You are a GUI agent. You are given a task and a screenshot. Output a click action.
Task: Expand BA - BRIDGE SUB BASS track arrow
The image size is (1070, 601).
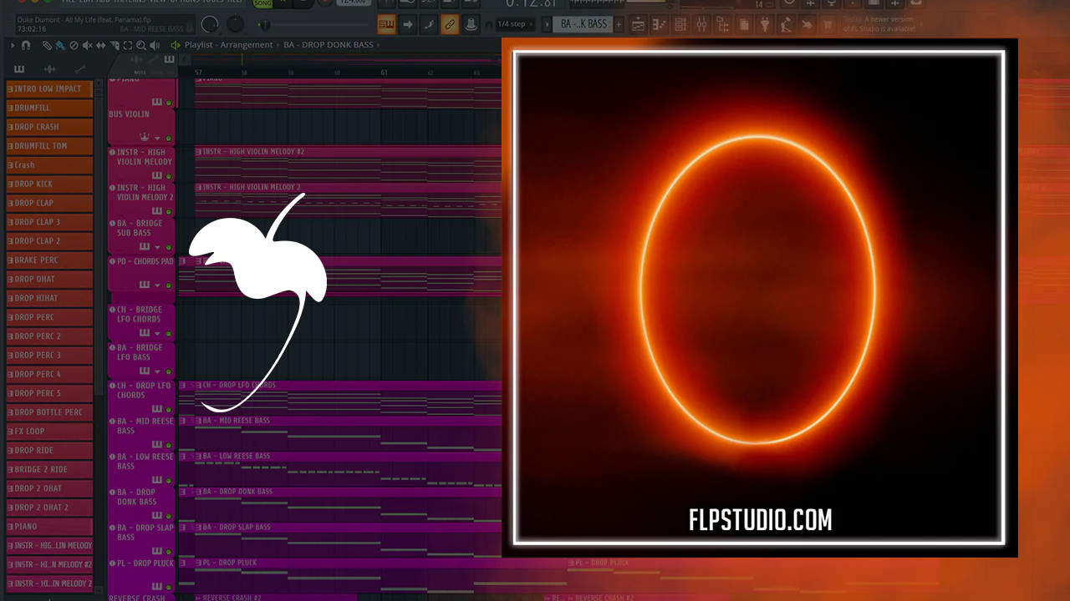pos(156,247)
